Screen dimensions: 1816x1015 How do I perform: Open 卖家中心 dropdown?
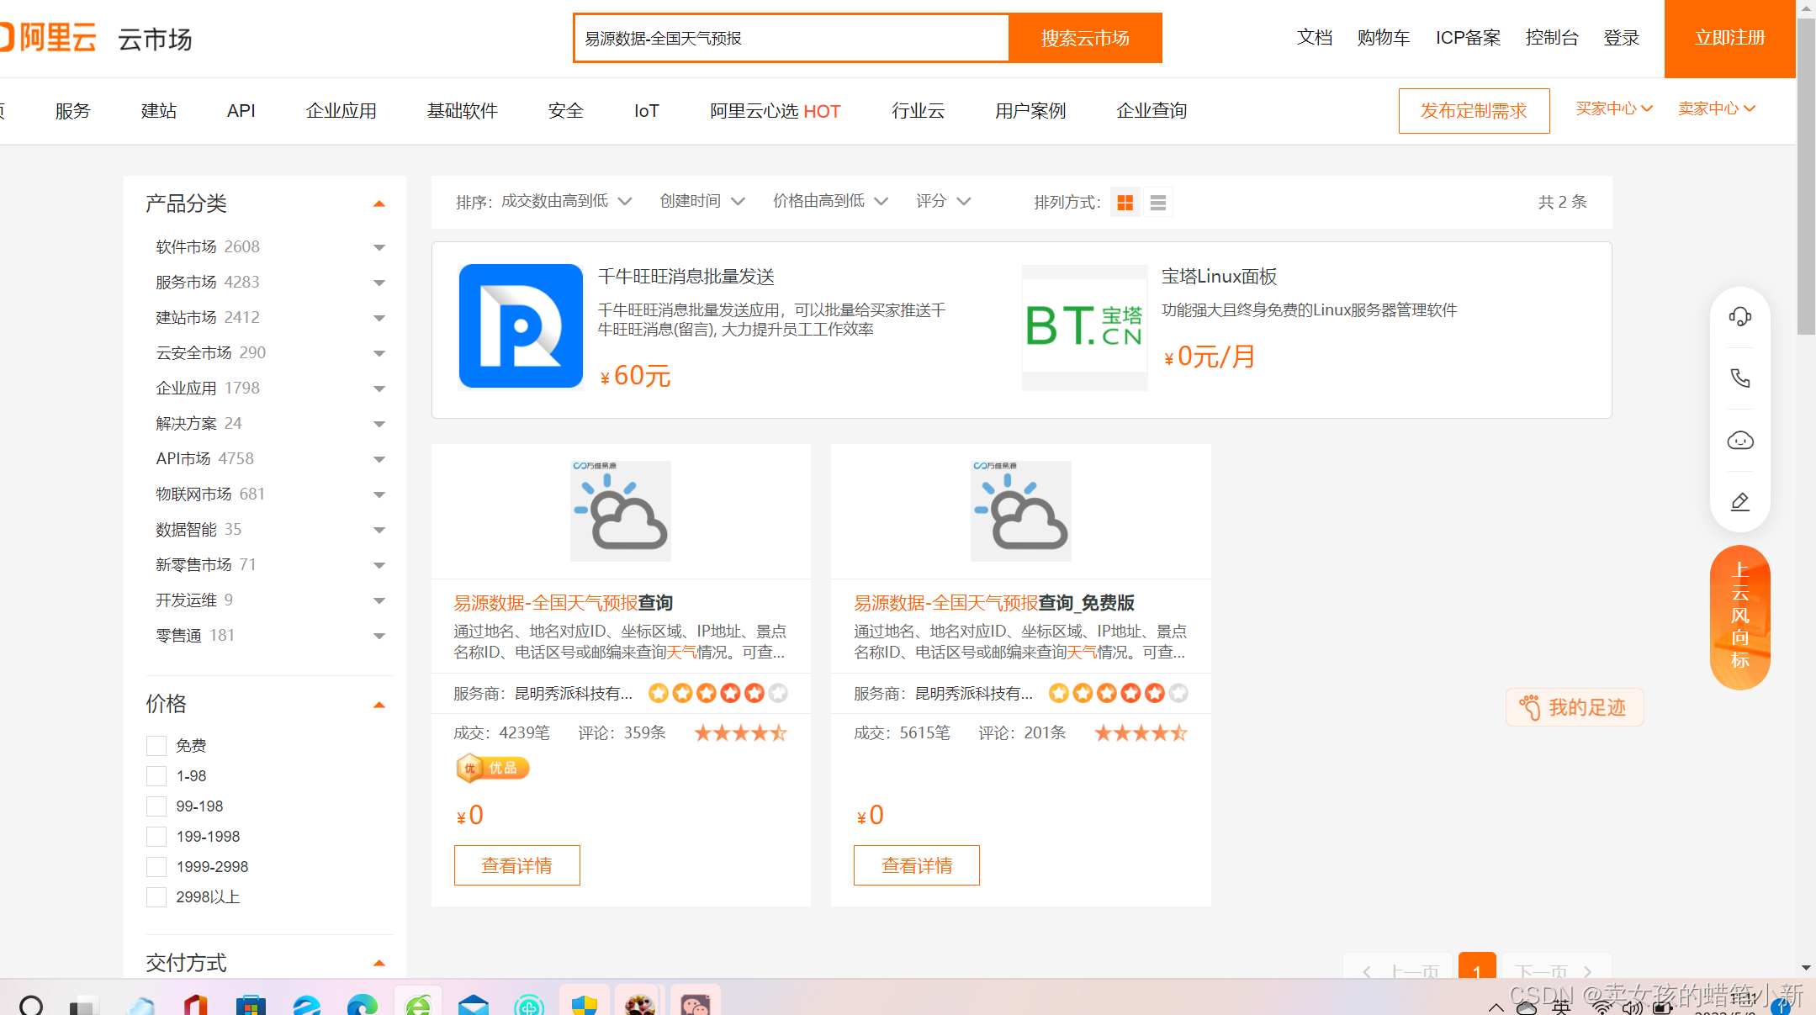click(1716, 108)
